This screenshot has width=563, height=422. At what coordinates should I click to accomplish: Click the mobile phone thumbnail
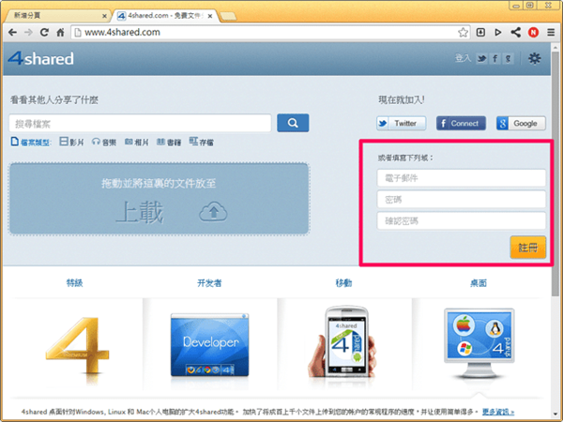pos(343,342)
